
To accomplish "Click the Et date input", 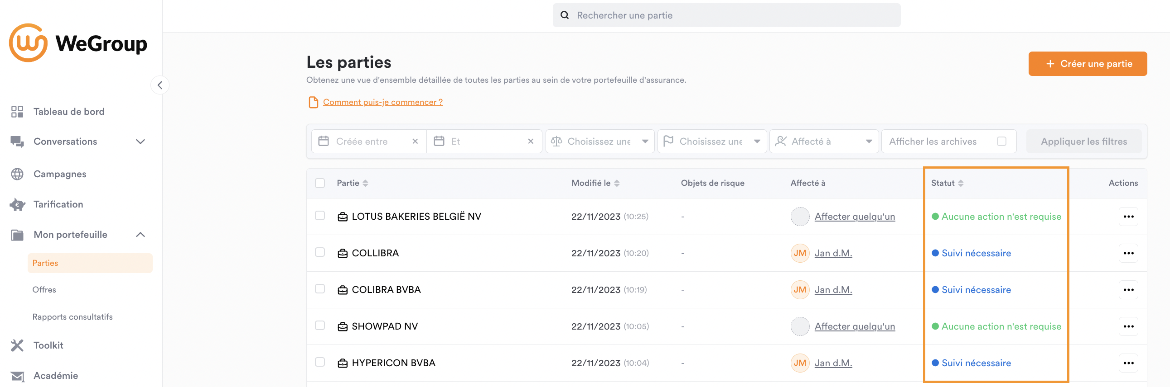I will click(484, 142).
